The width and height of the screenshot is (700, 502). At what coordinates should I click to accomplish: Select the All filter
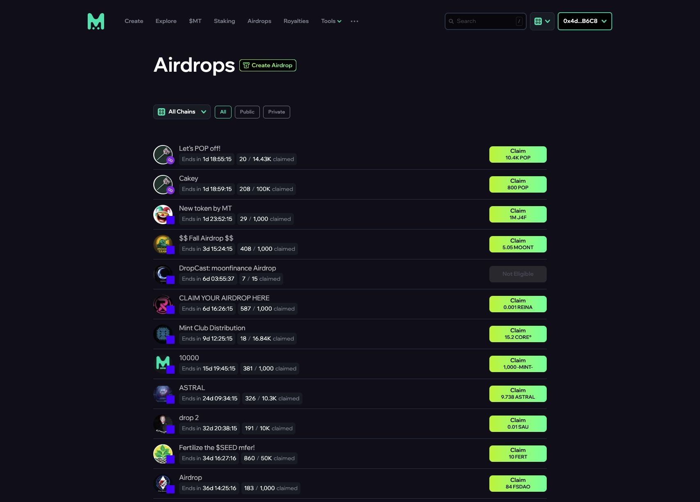[x=223, y=112]
